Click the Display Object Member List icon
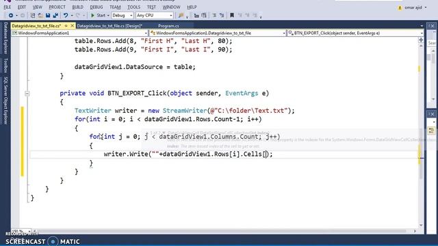 click(196, 15)
